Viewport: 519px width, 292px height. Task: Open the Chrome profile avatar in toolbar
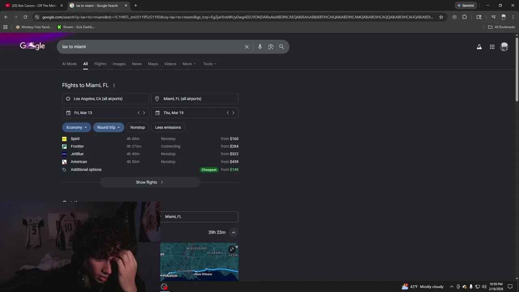click(x=504, y=17)
